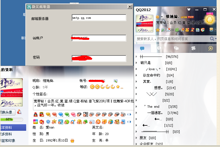Expand the 想想。 contact group
This screenshot has height=147, width=220.
coord(136,88)
